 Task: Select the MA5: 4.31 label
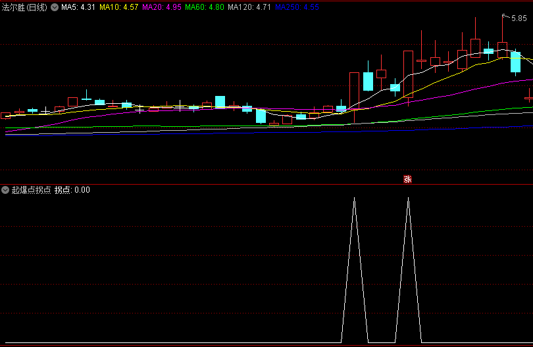pos(78,7)
